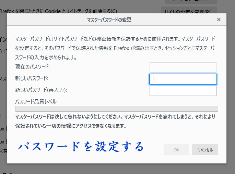Click the empty dialog area left of OK
Viewport: 235px width, 174px height.
154,150
